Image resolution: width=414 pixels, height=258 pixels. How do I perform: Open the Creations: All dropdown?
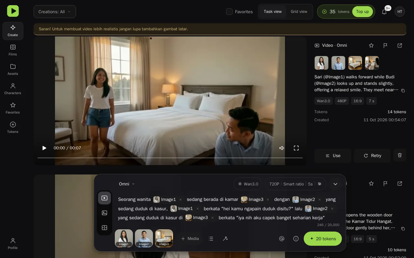click(55, 12)
